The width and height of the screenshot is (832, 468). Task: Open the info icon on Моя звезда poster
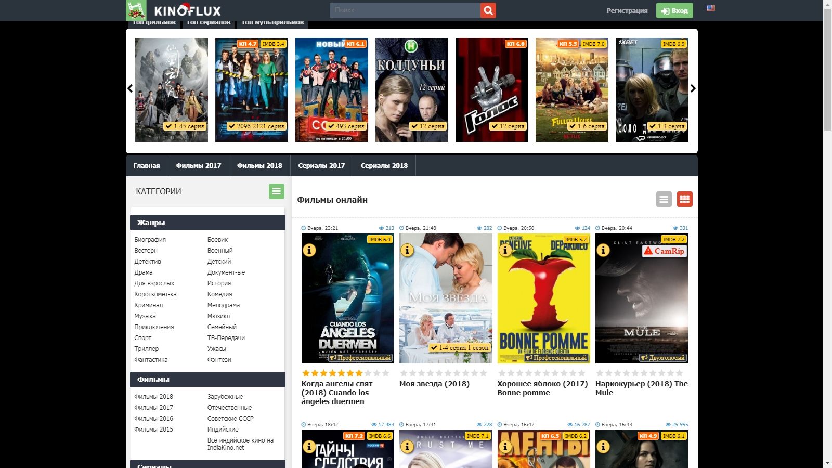point(407,250)
